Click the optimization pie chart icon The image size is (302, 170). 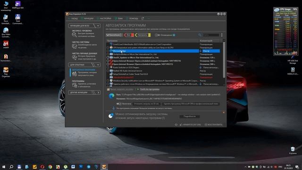(x=111, y=116)
